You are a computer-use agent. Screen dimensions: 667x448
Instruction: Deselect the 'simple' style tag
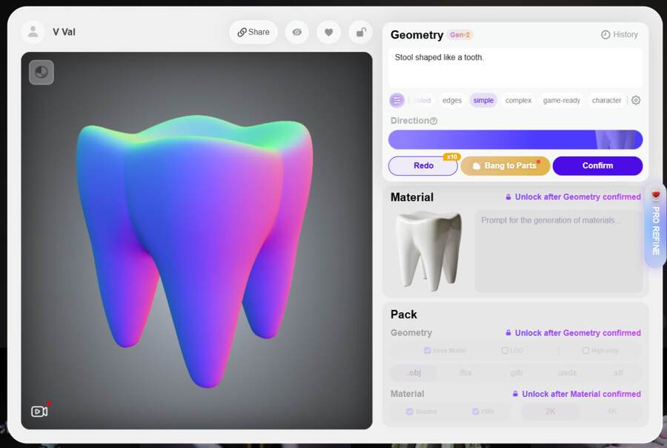pos(483,100)
